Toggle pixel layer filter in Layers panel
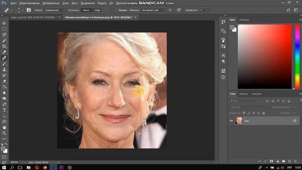 268,101
